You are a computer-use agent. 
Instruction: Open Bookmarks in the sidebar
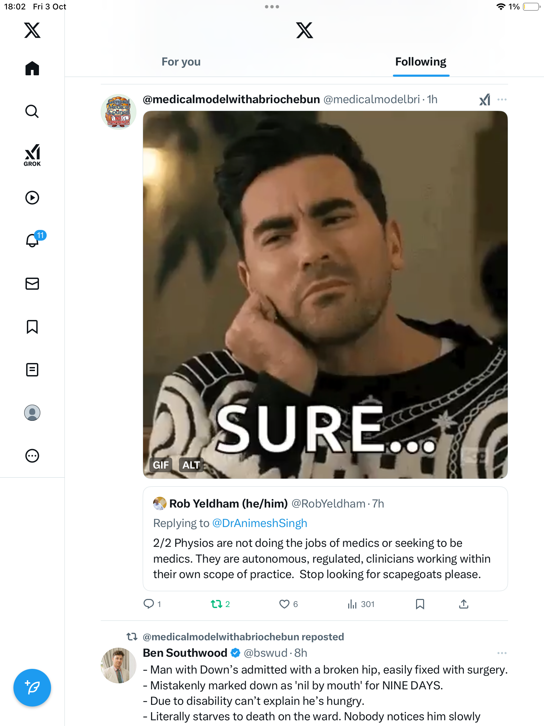coord(32,327)
